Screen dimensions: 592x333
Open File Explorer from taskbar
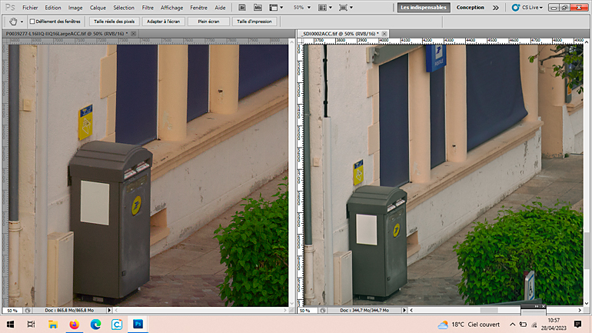[53, 325]
